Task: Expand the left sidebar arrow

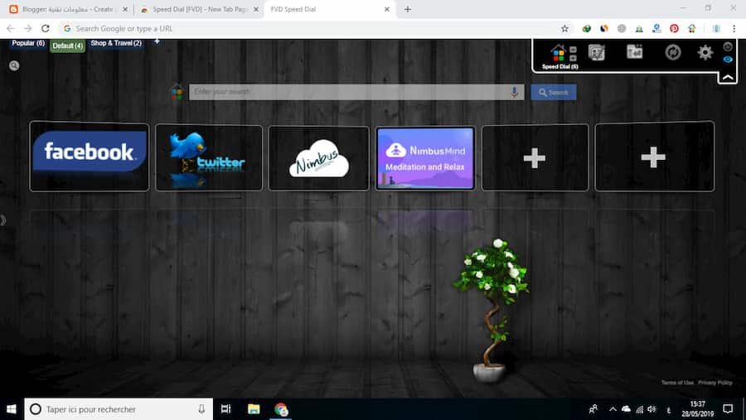Action: pyautogui.click(x=3, y=220)
